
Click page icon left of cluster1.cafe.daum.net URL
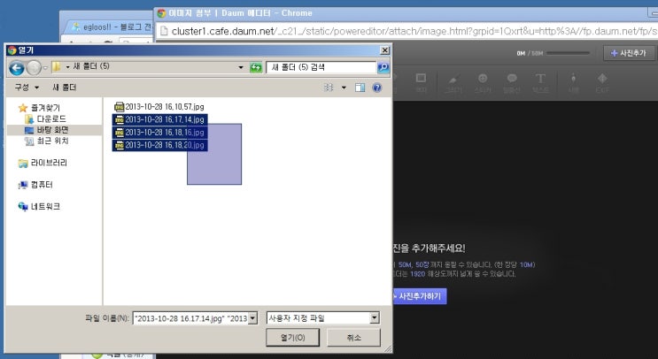click(x=164, y=31)
